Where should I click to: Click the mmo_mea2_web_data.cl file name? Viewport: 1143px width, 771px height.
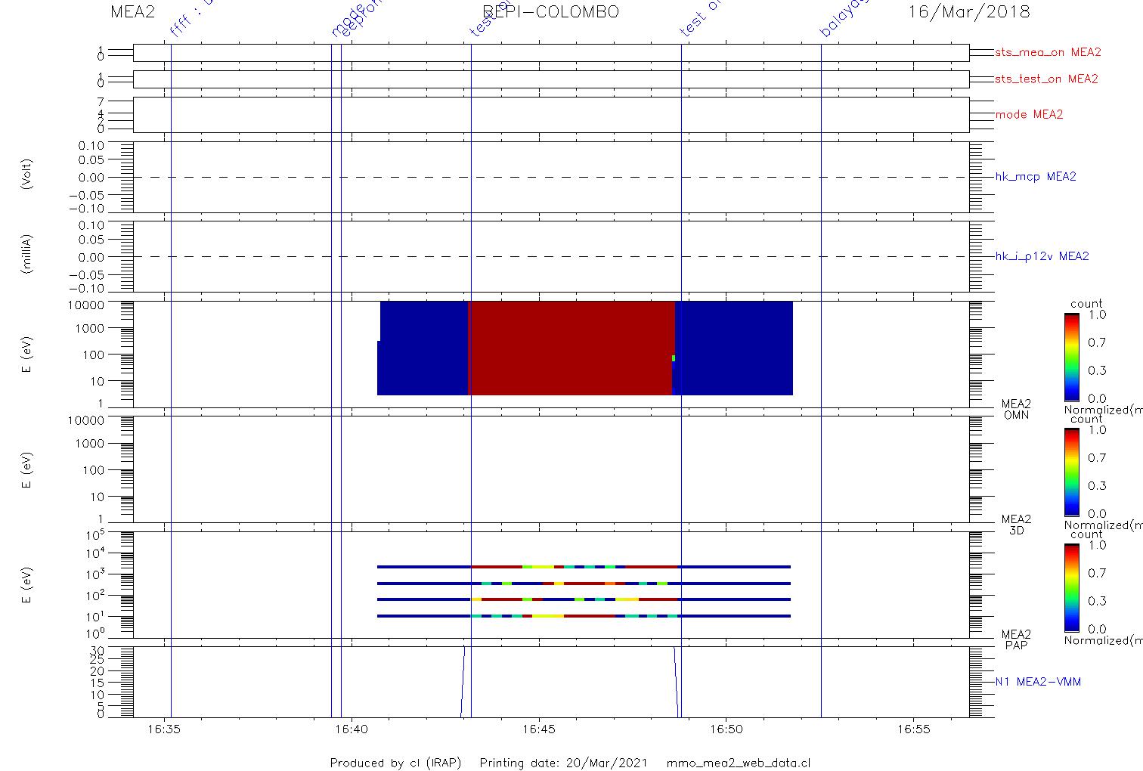coord(739,763)
